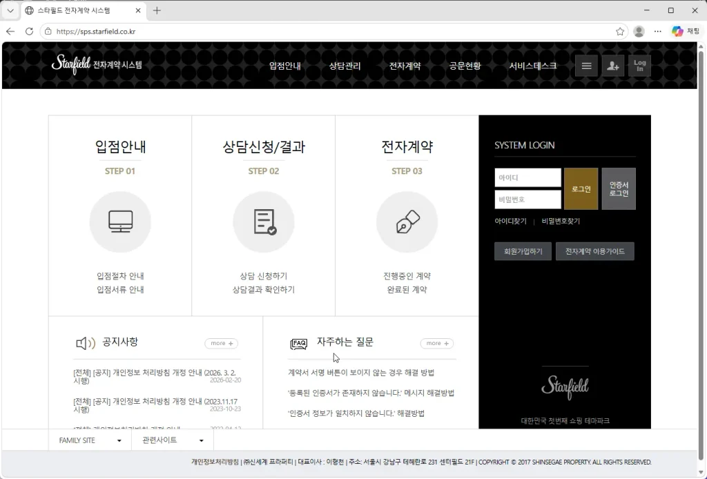Open the hamburger menu icon
The image size is (707, 479).
(x=586, y=66)
